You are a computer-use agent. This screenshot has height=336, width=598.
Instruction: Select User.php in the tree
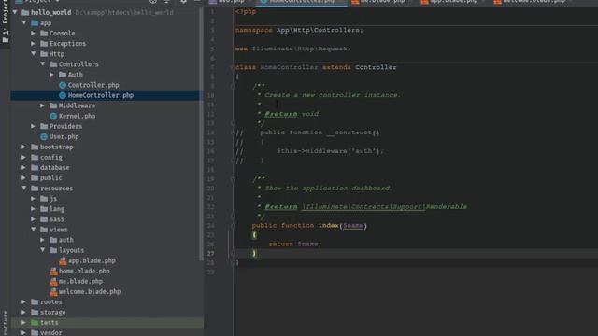(x=64, y=136)
